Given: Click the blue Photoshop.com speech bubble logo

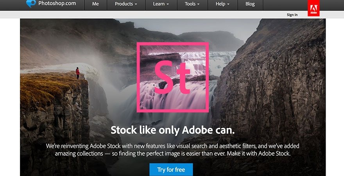Looking at the screenshot, I should tap(31, 4).
